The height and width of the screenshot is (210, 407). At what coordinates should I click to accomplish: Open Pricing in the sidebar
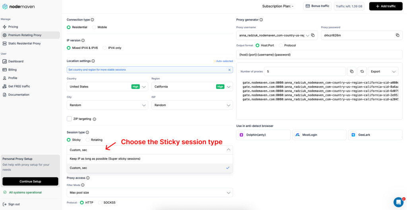click(x=13, y=27)
